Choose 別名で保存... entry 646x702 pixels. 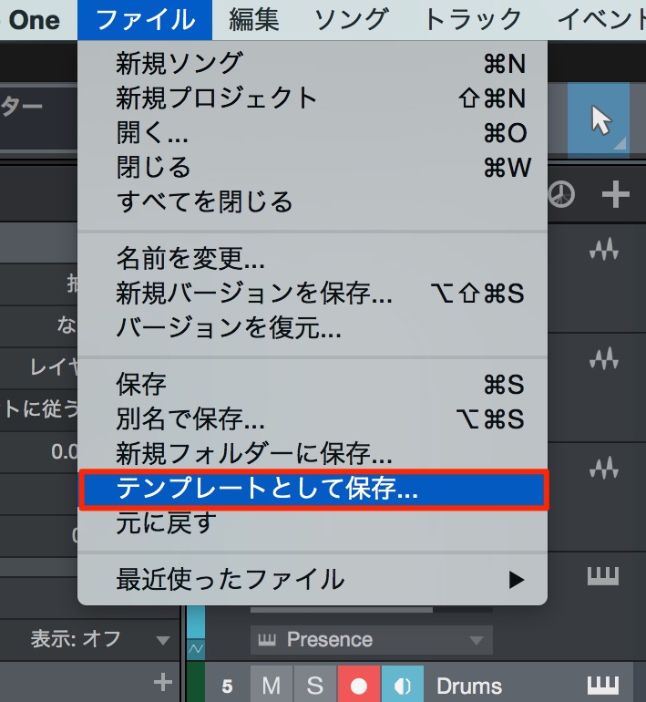(313, 419)
